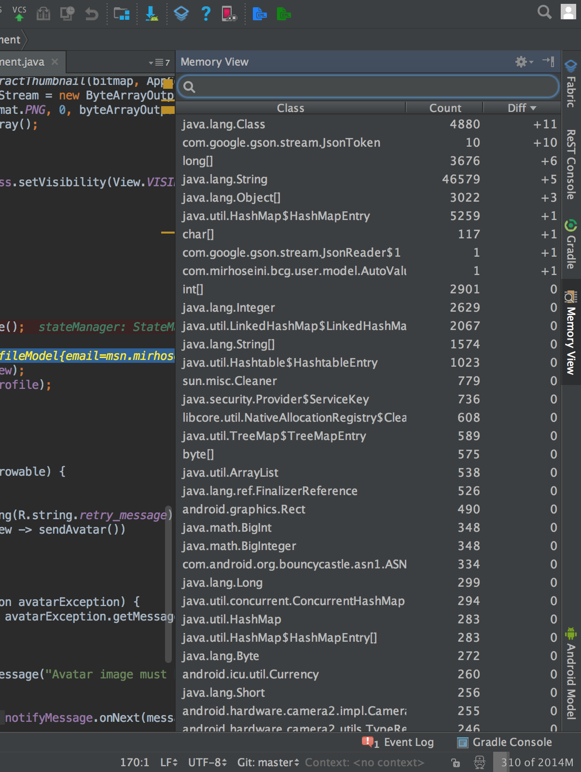Hide the Memory View panel with the arrow icon
Viewport: 581px width, 772px height.
click(x=549, y=61)
